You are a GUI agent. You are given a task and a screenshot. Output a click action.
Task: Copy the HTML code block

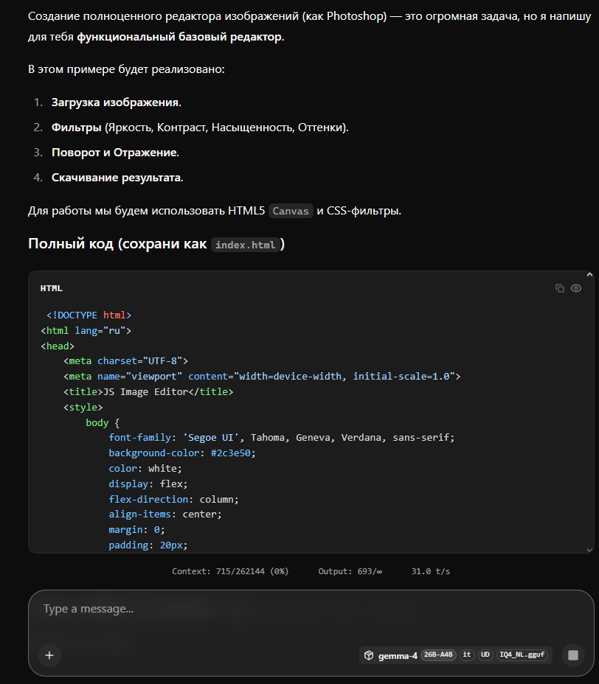(560, 288)
